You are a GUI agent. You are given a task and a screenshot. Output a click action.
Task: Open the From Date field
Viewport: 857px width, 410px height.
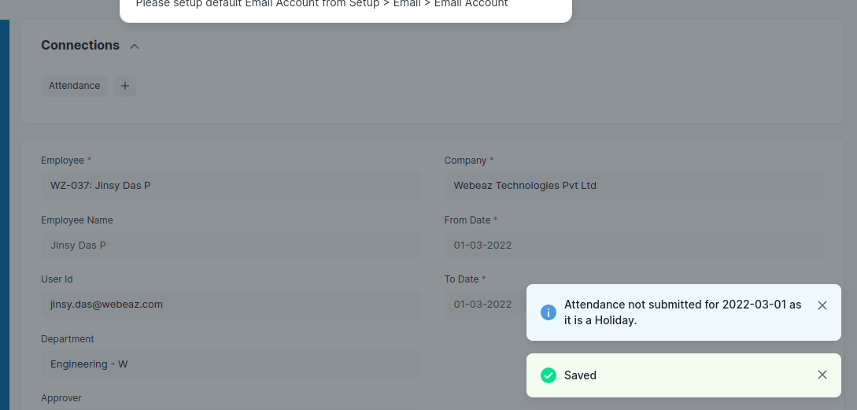click(634, 246)
